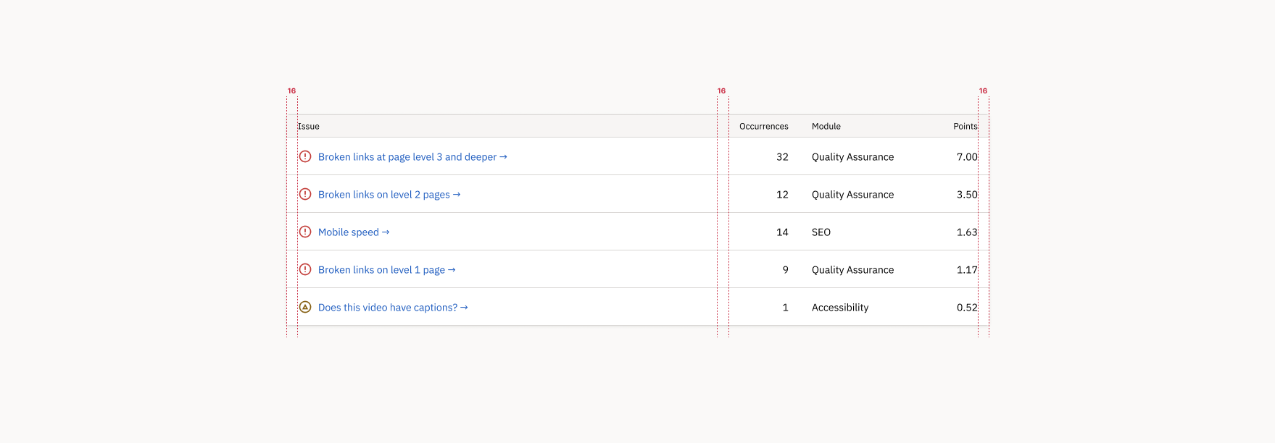Select the points value 0.52

point(967,308)
